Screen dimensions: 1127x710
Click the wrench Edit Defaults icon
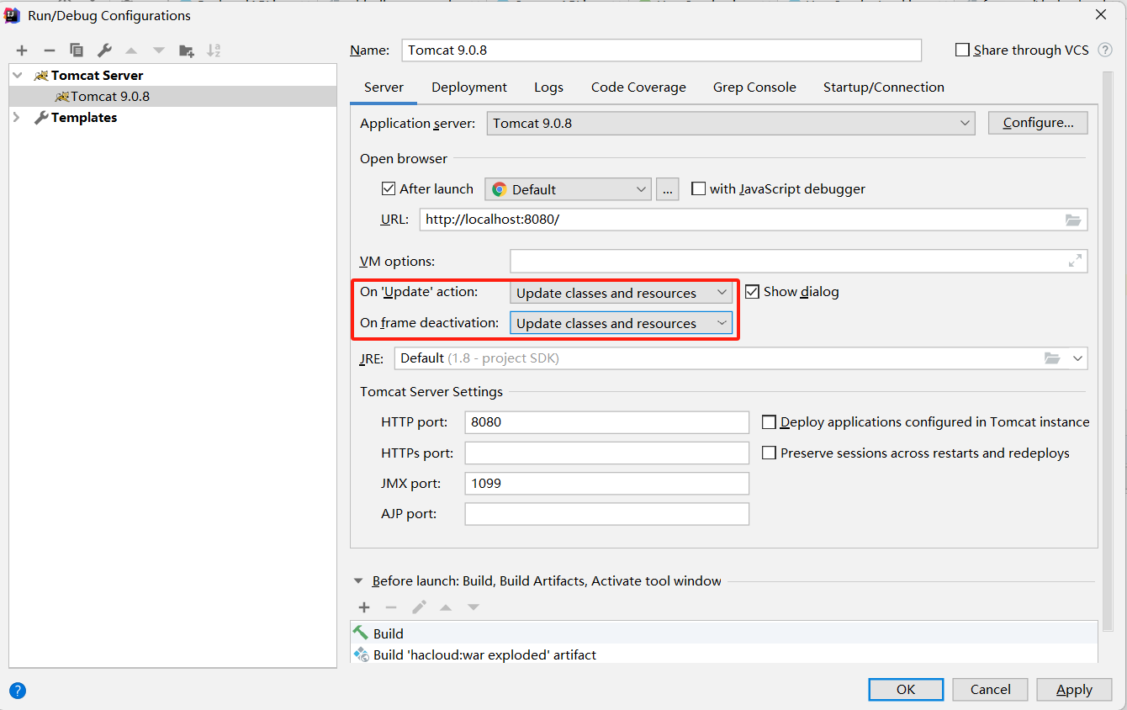[104, 50]
